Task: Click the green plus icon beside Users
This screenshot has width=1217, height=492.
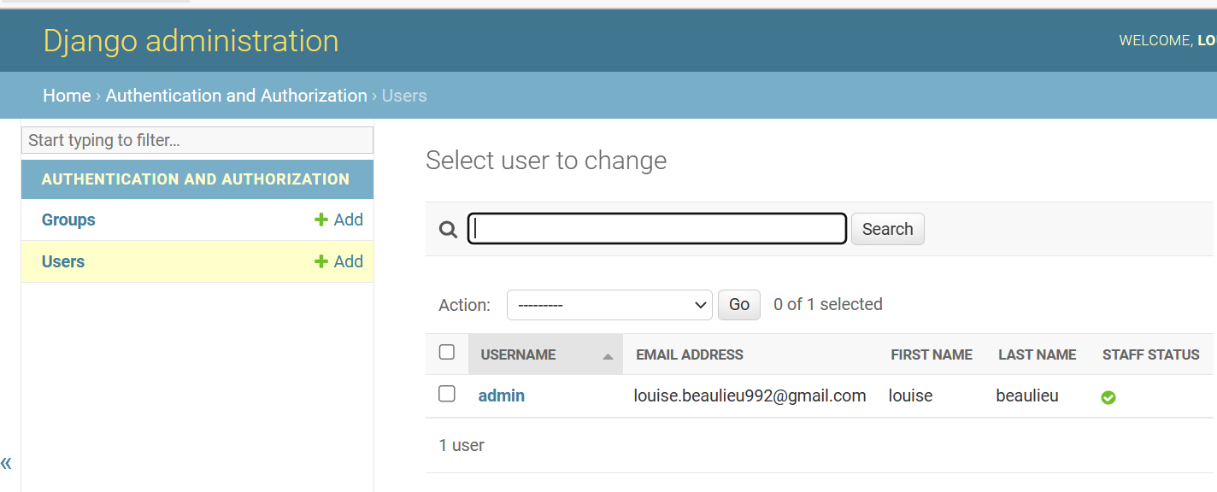Action: point(321,261)
